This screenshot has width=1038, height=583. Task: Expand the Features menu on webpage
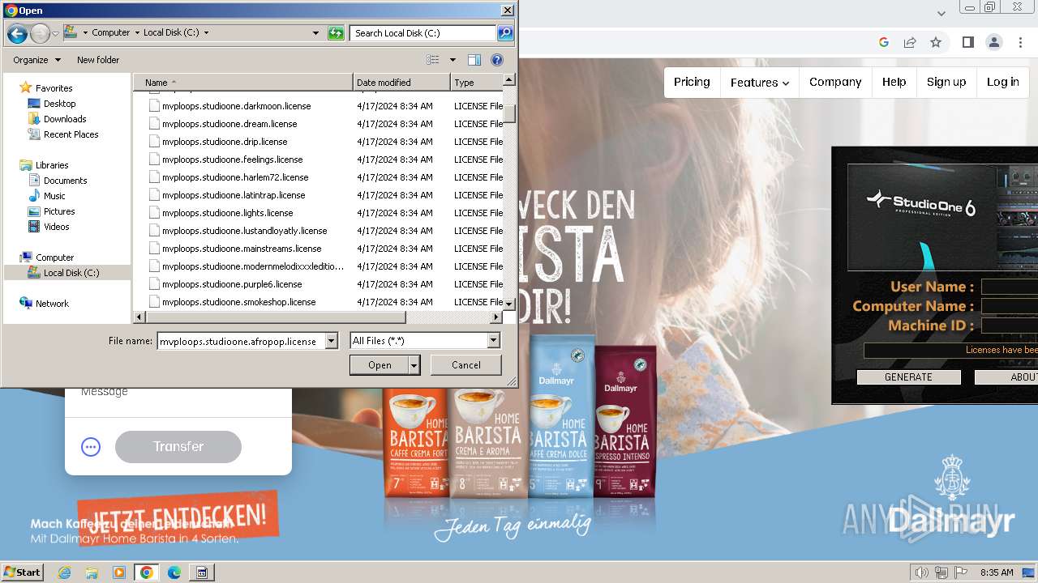coord(759,83)
